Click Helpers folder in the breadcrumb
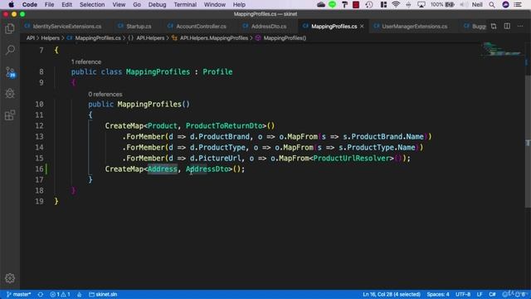Screen dimensions: 531x299 pos(50,38)
